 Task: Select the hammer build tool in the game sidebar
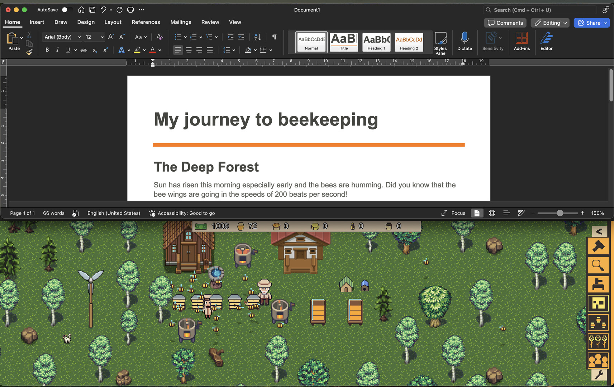[x=598, y=246]
